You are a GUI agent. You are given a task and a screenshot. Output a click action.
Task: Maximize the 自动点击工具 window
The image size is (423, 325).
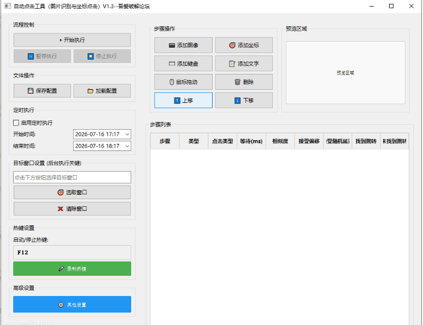pos(391,6)
